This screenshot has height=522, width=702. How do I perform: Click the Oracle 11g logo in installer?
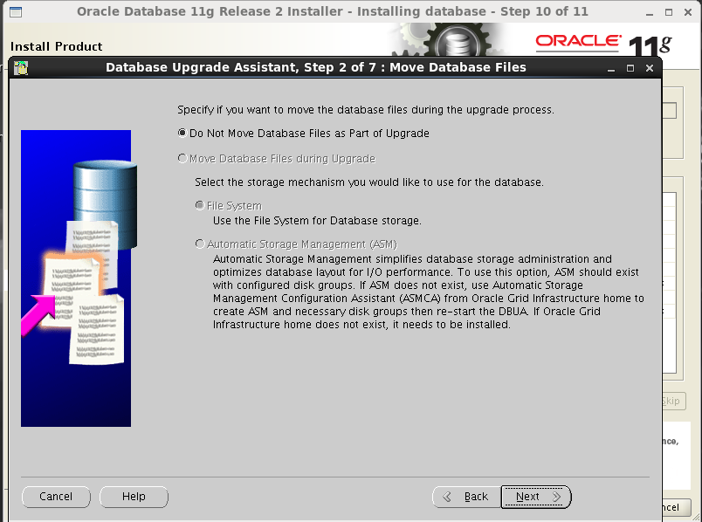click(603, 44)
